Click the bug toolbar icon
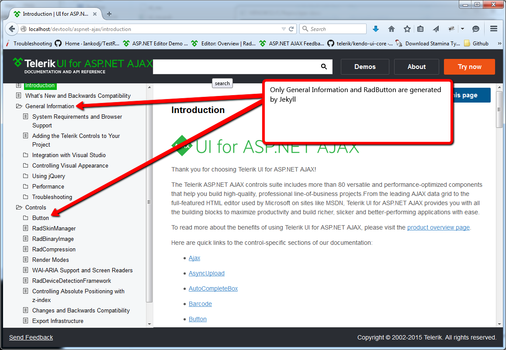This screenshot has height=350, width=506. (x=452, y=29)
